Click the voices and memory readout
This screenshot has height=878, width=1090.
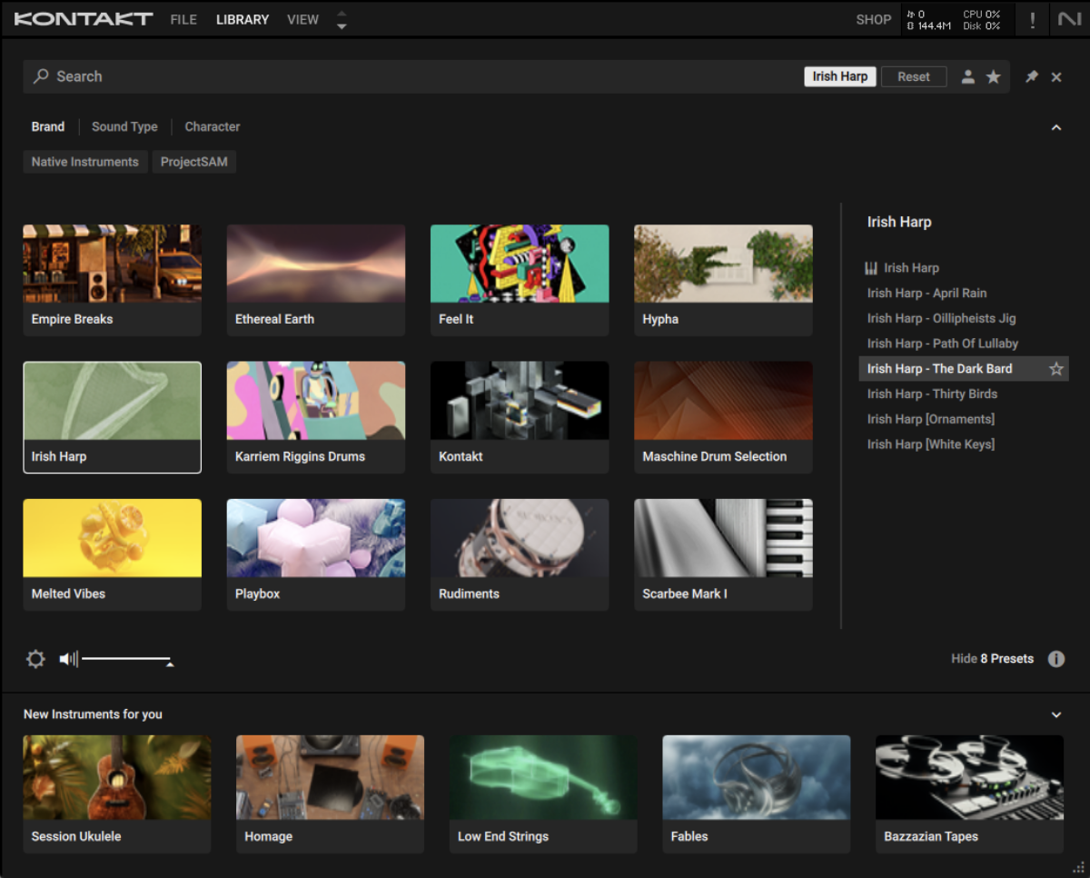[x=928, y=20]
